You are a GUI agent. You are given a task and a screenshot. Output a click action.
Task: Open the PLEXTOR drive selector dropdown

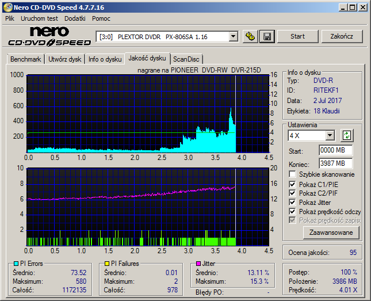pos(233,37)
